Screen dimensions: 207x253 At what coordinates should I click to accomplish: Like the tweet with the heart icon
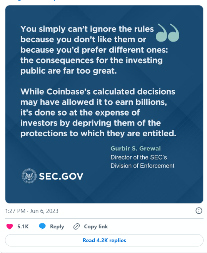(x=10, y=226)
